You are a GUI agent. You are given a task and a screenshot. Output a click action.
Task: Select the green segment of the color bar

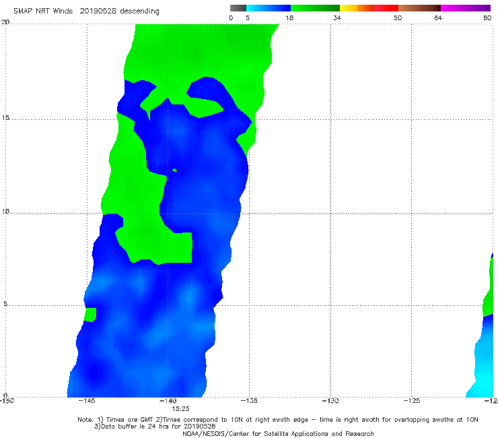pyautogui.click(x=315, y=8)
